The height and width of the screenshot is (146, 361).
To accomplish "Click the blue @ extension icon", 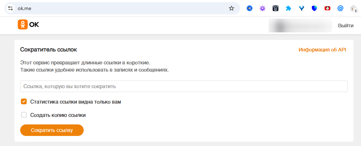I will click(x=340, y=8).
